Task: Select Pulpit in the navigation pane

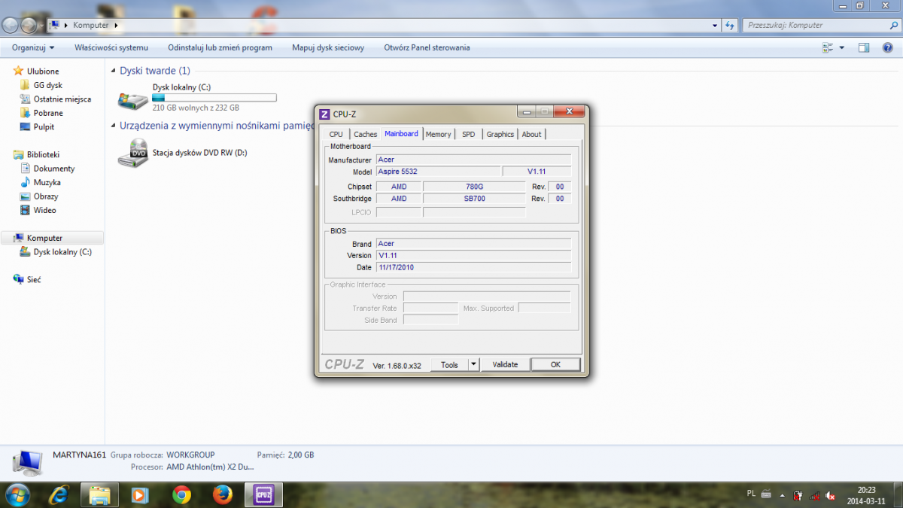Action: (x=44, y=127)
